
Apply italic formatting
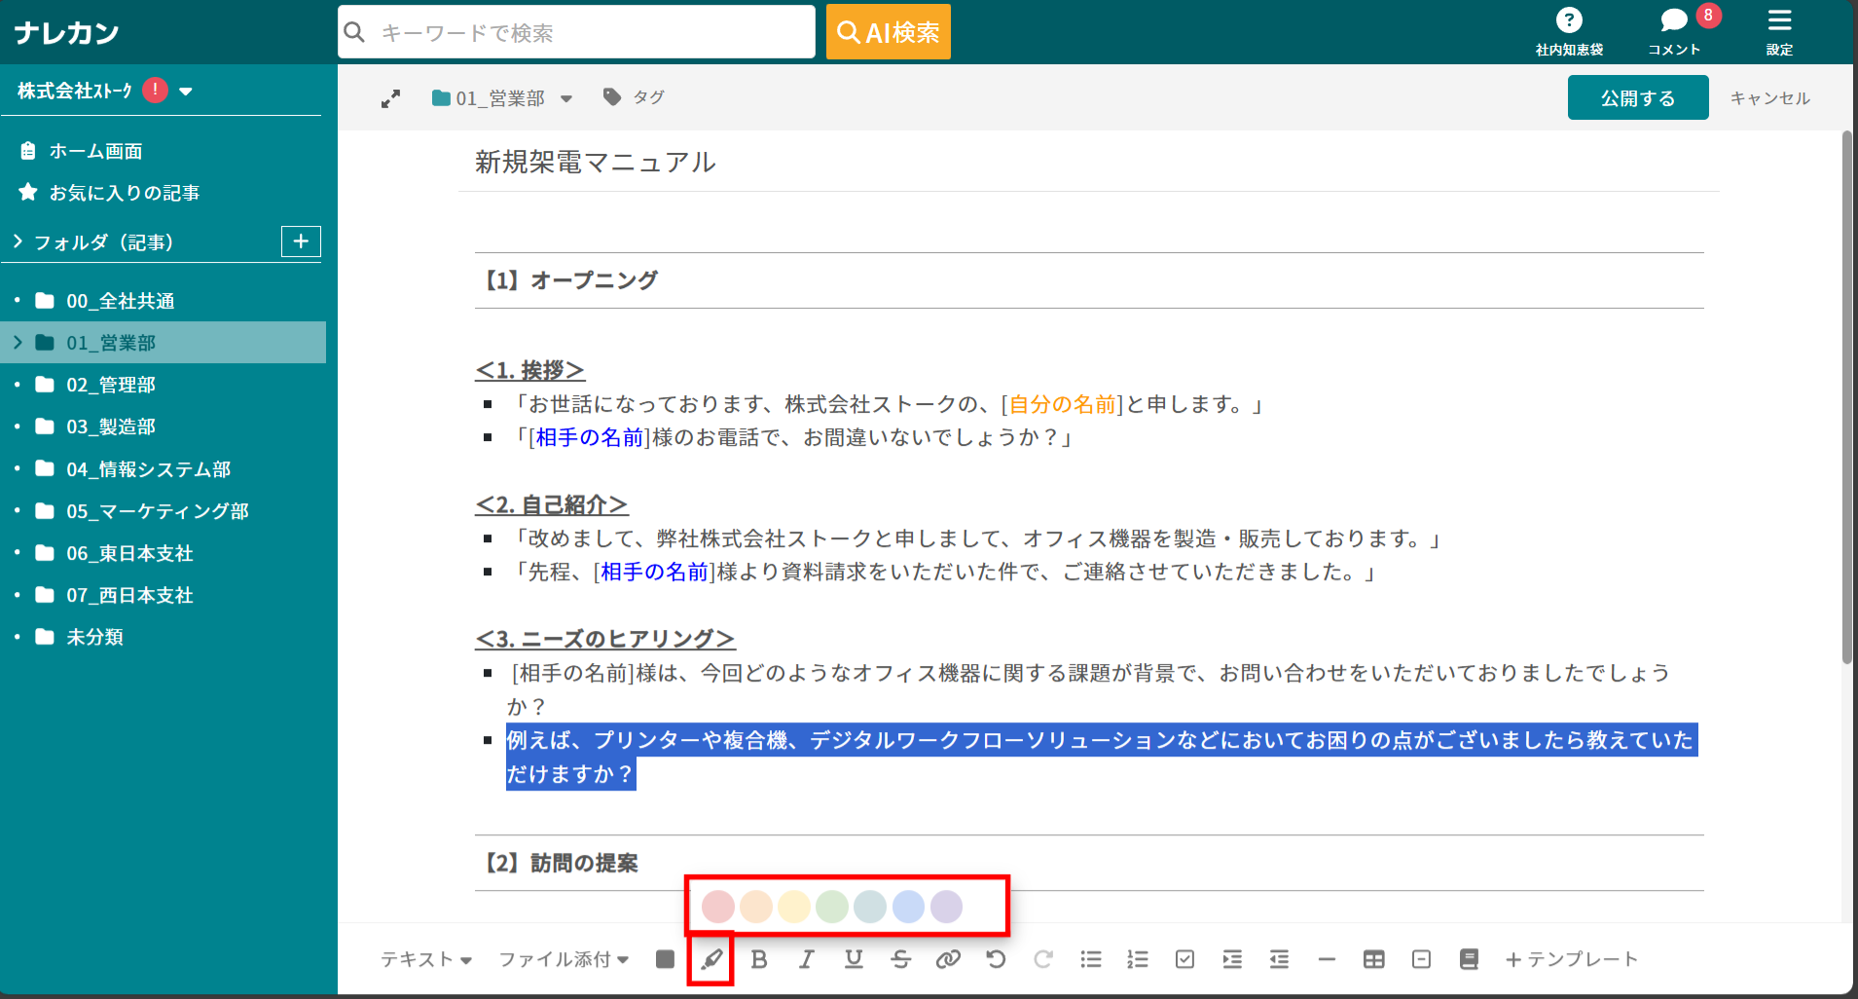tap(806, 959)
